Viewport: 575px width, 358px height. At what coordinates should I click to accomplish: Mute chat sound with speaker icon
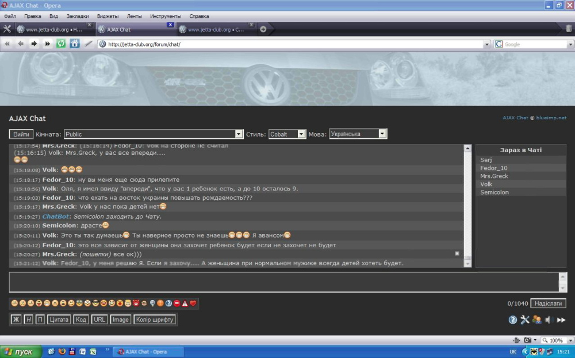point(549,320)
